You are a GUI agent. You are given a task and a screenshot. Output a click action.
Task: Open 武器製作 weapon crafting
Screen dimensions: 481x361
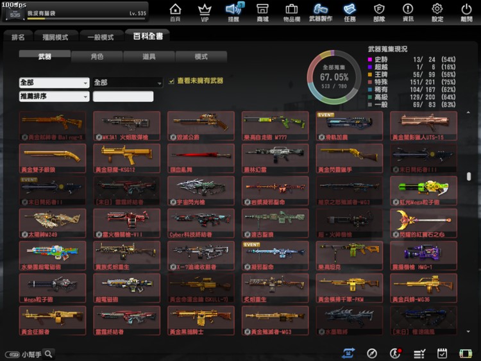[x=321, y=12]
